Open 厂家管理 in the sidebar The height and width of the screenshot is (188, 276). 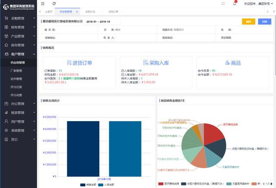tap(16, 71)
